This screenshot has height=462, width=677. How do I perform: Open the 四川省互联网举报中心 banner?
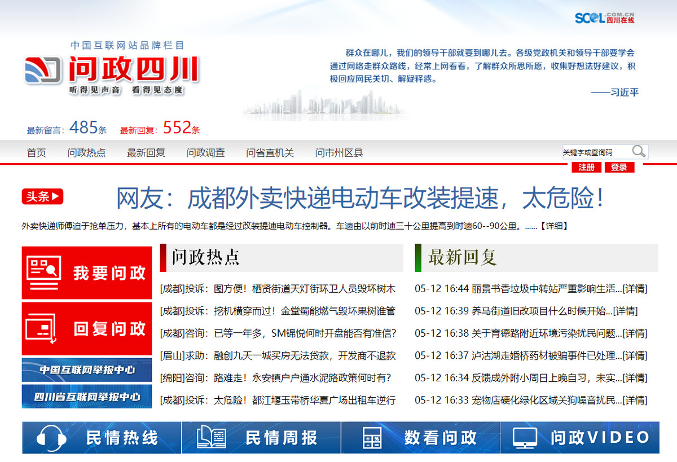click(x=87, y=397)
